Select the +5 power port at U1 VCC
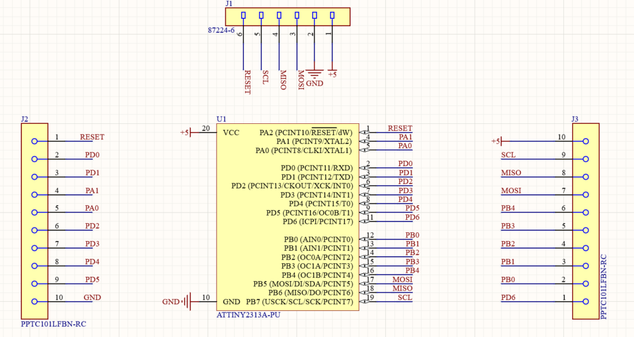This screenshot has height=337, width=634. click(187, 133)
